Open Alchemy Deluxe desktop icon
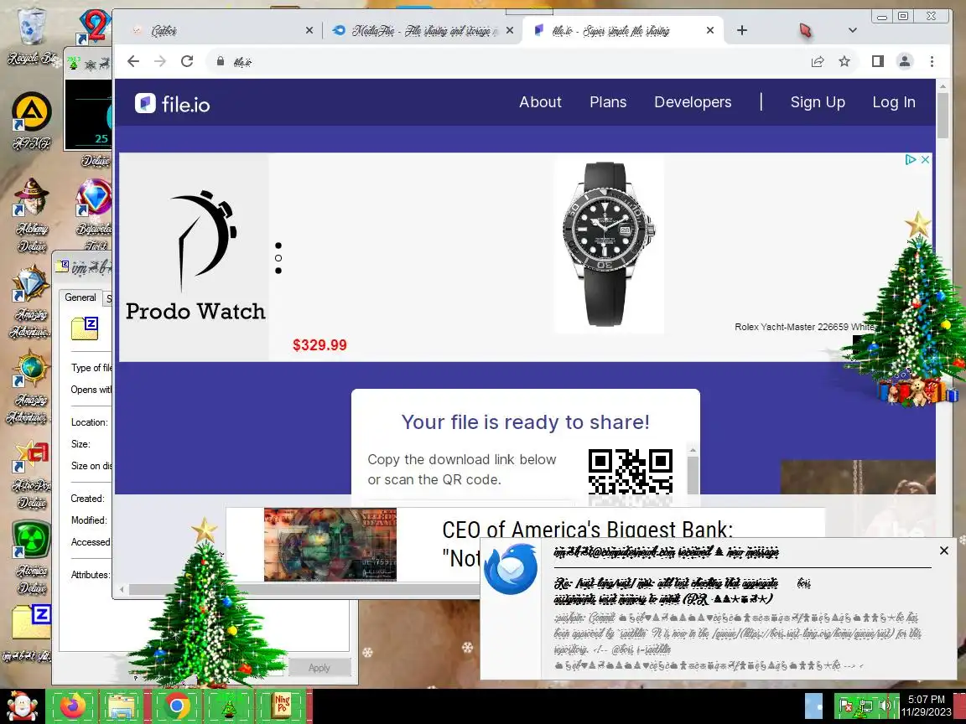The width and height of the screenshot is (966, 724). [x=31, y=215]
